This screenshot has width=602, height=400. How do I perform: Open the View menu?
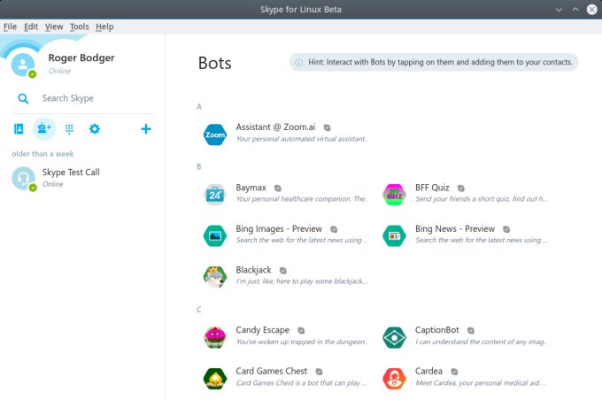(54, 27)
